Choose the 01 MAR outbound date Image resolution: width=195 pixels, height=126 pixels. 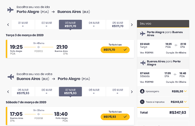[x=23, y=25]
